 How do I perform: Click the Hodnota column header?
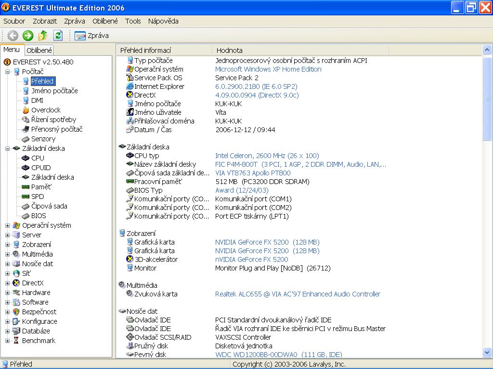pos(230,50)
